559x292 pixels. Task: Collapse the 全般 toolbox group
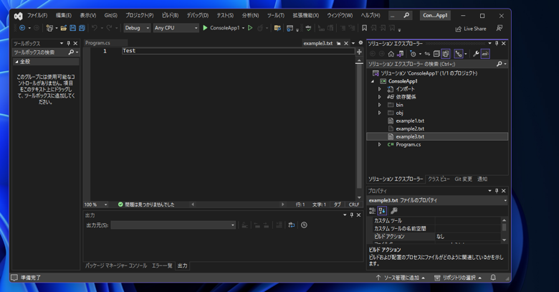coord(16,62)
